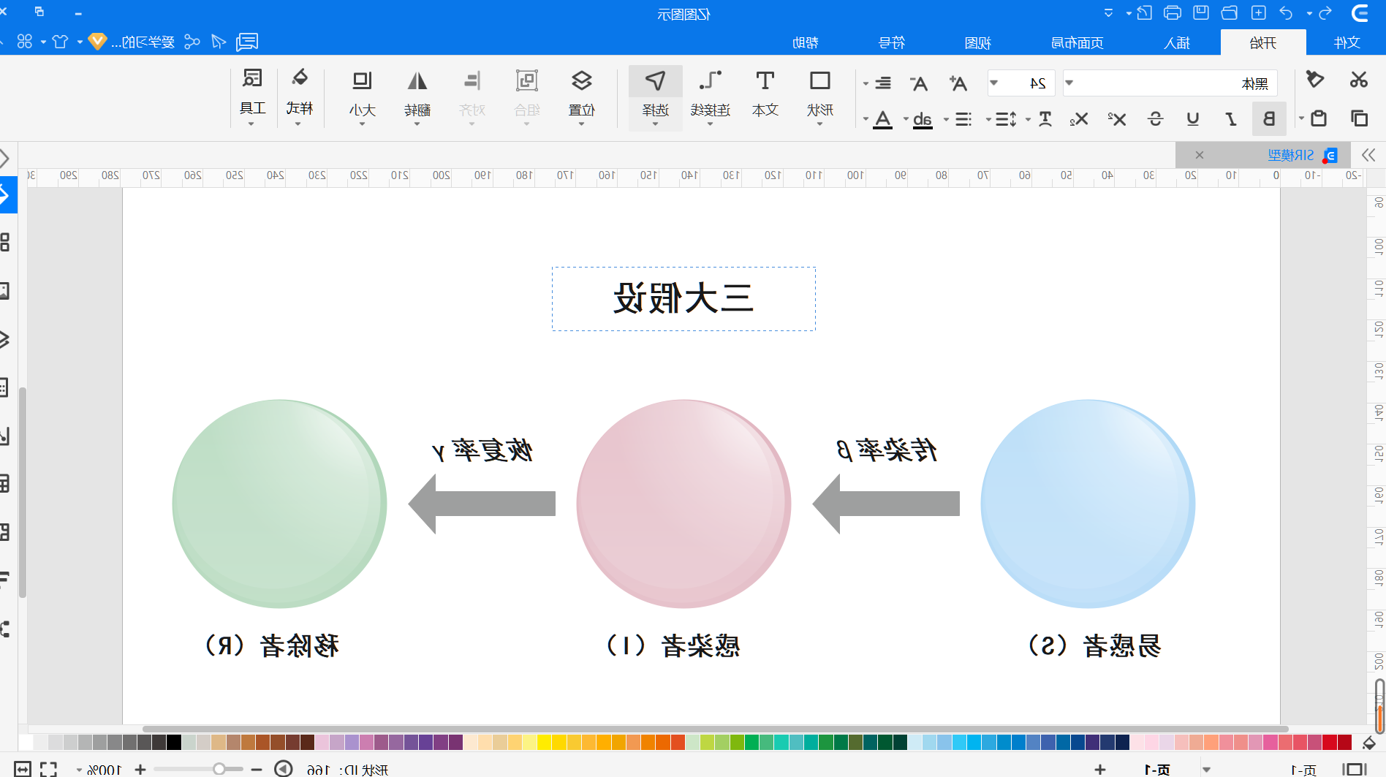The height and width of the screenshot is (777, 1386).
Task: Click the text style T icon
Action: coord(1045,119)
